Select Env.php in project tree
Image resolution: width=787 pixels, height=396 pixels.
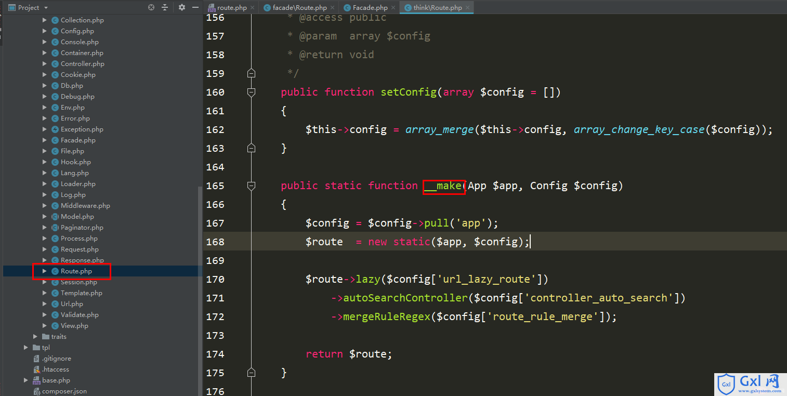coord(73,108)
